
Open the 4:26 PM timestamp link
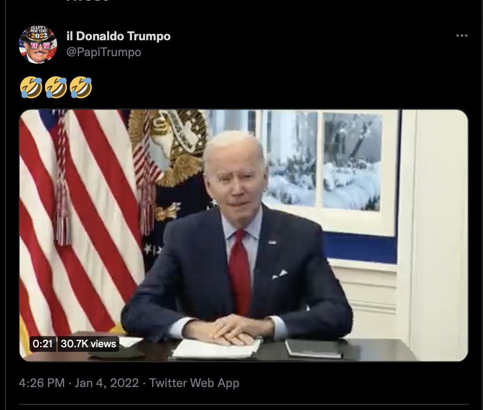tap(42, 383)
